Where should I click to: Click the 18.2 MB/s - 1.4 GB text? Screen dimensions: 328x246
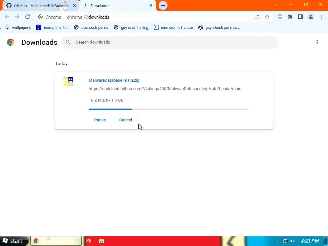106,100
